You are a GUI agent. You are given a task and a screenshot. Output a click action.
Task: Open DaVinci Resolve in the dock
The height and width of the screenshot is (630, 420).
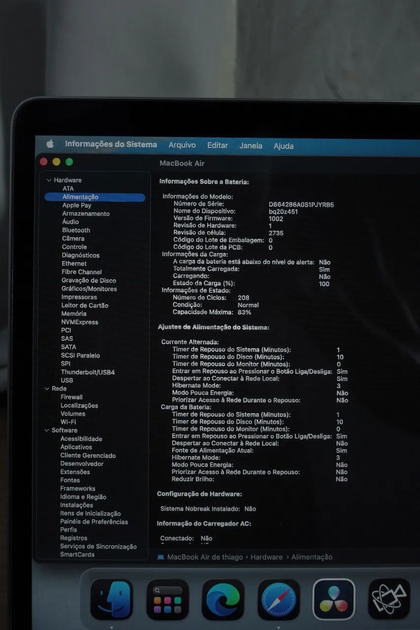pyautogui.click(x=334, y=599)
